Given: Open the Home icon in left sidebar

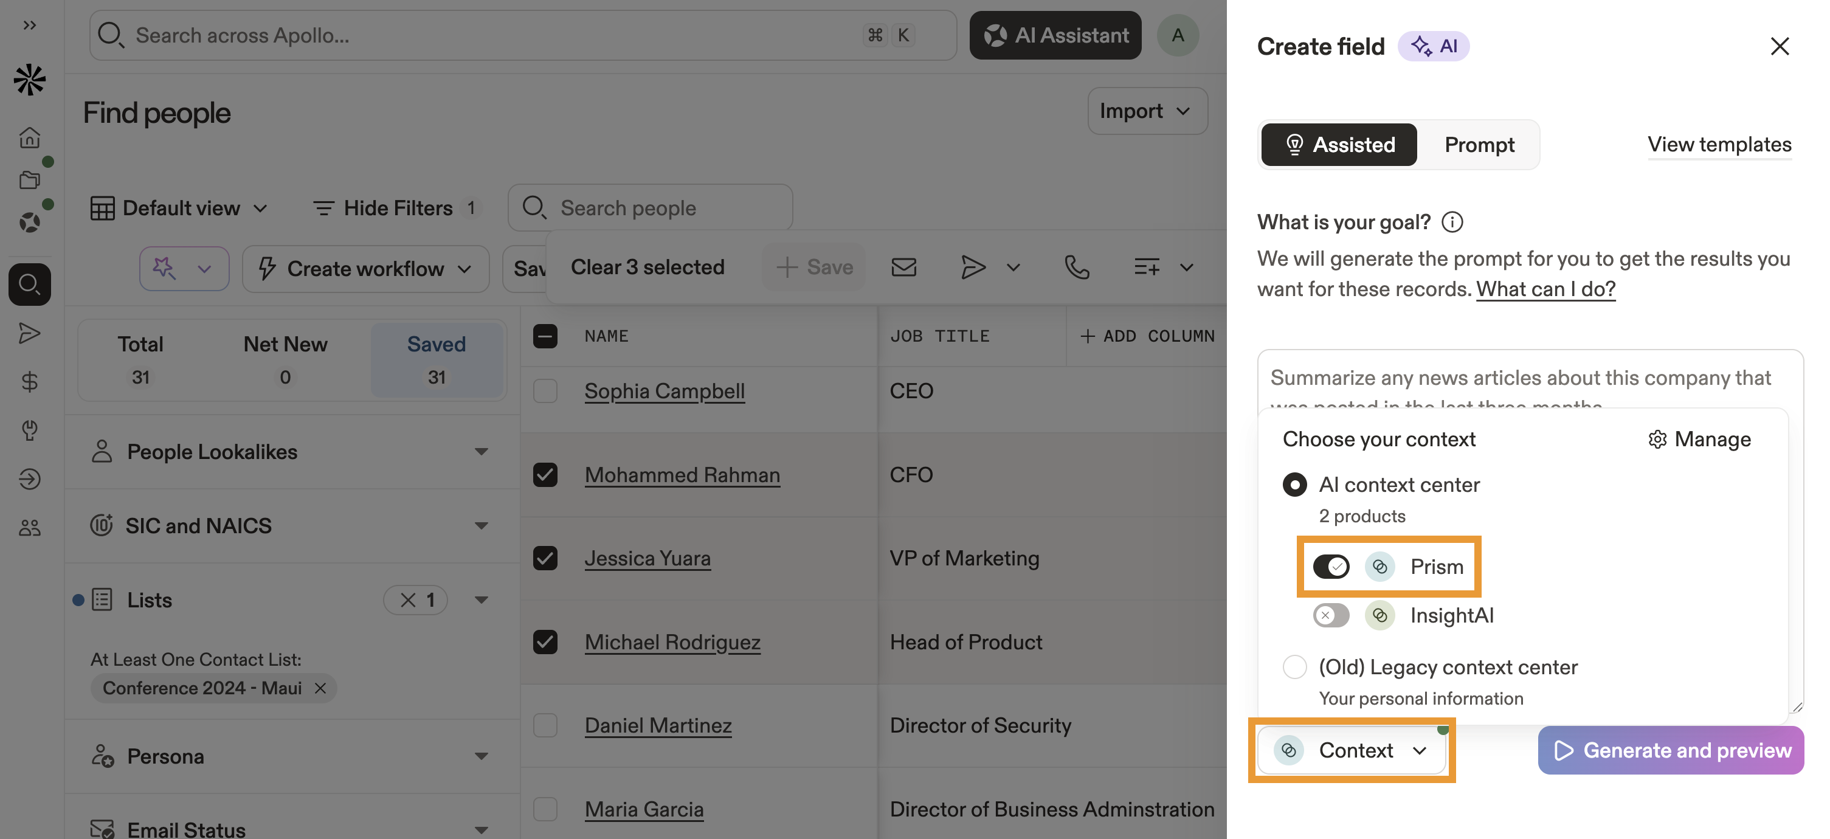Looking at the screenshot, I should point(29,137).
